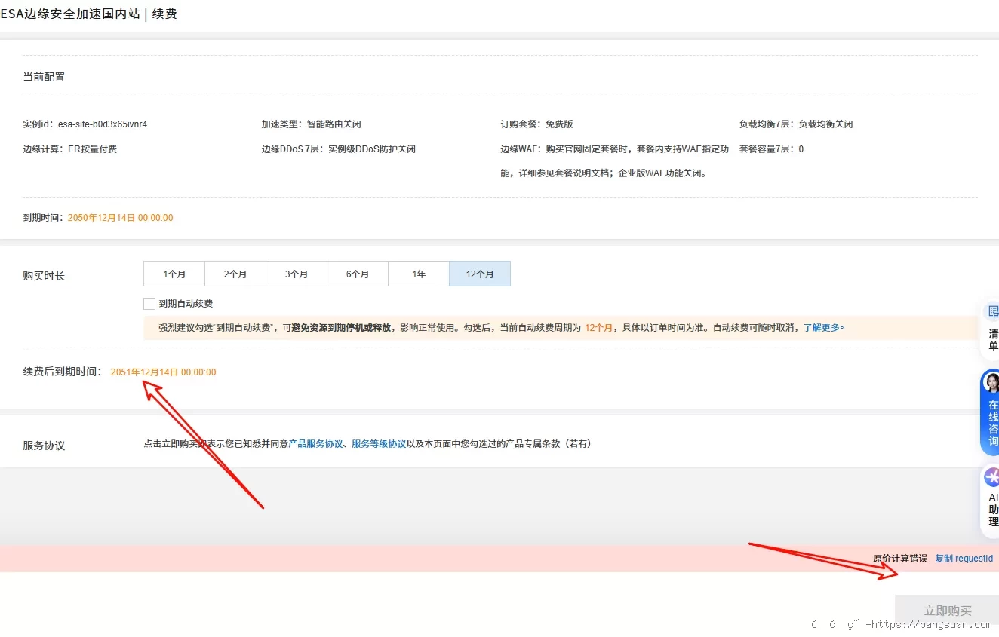Enable the 到期自动续费 checkbox
This screenshot has width=999, height=637.
coord(149,303)
